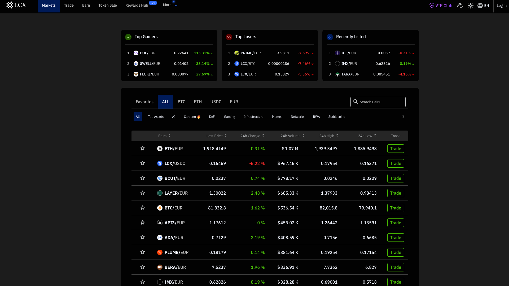Viewport: 509px width, 286px height.
Task: Click Trade button for BTC/EUR
Action: [x=396, y=208]
